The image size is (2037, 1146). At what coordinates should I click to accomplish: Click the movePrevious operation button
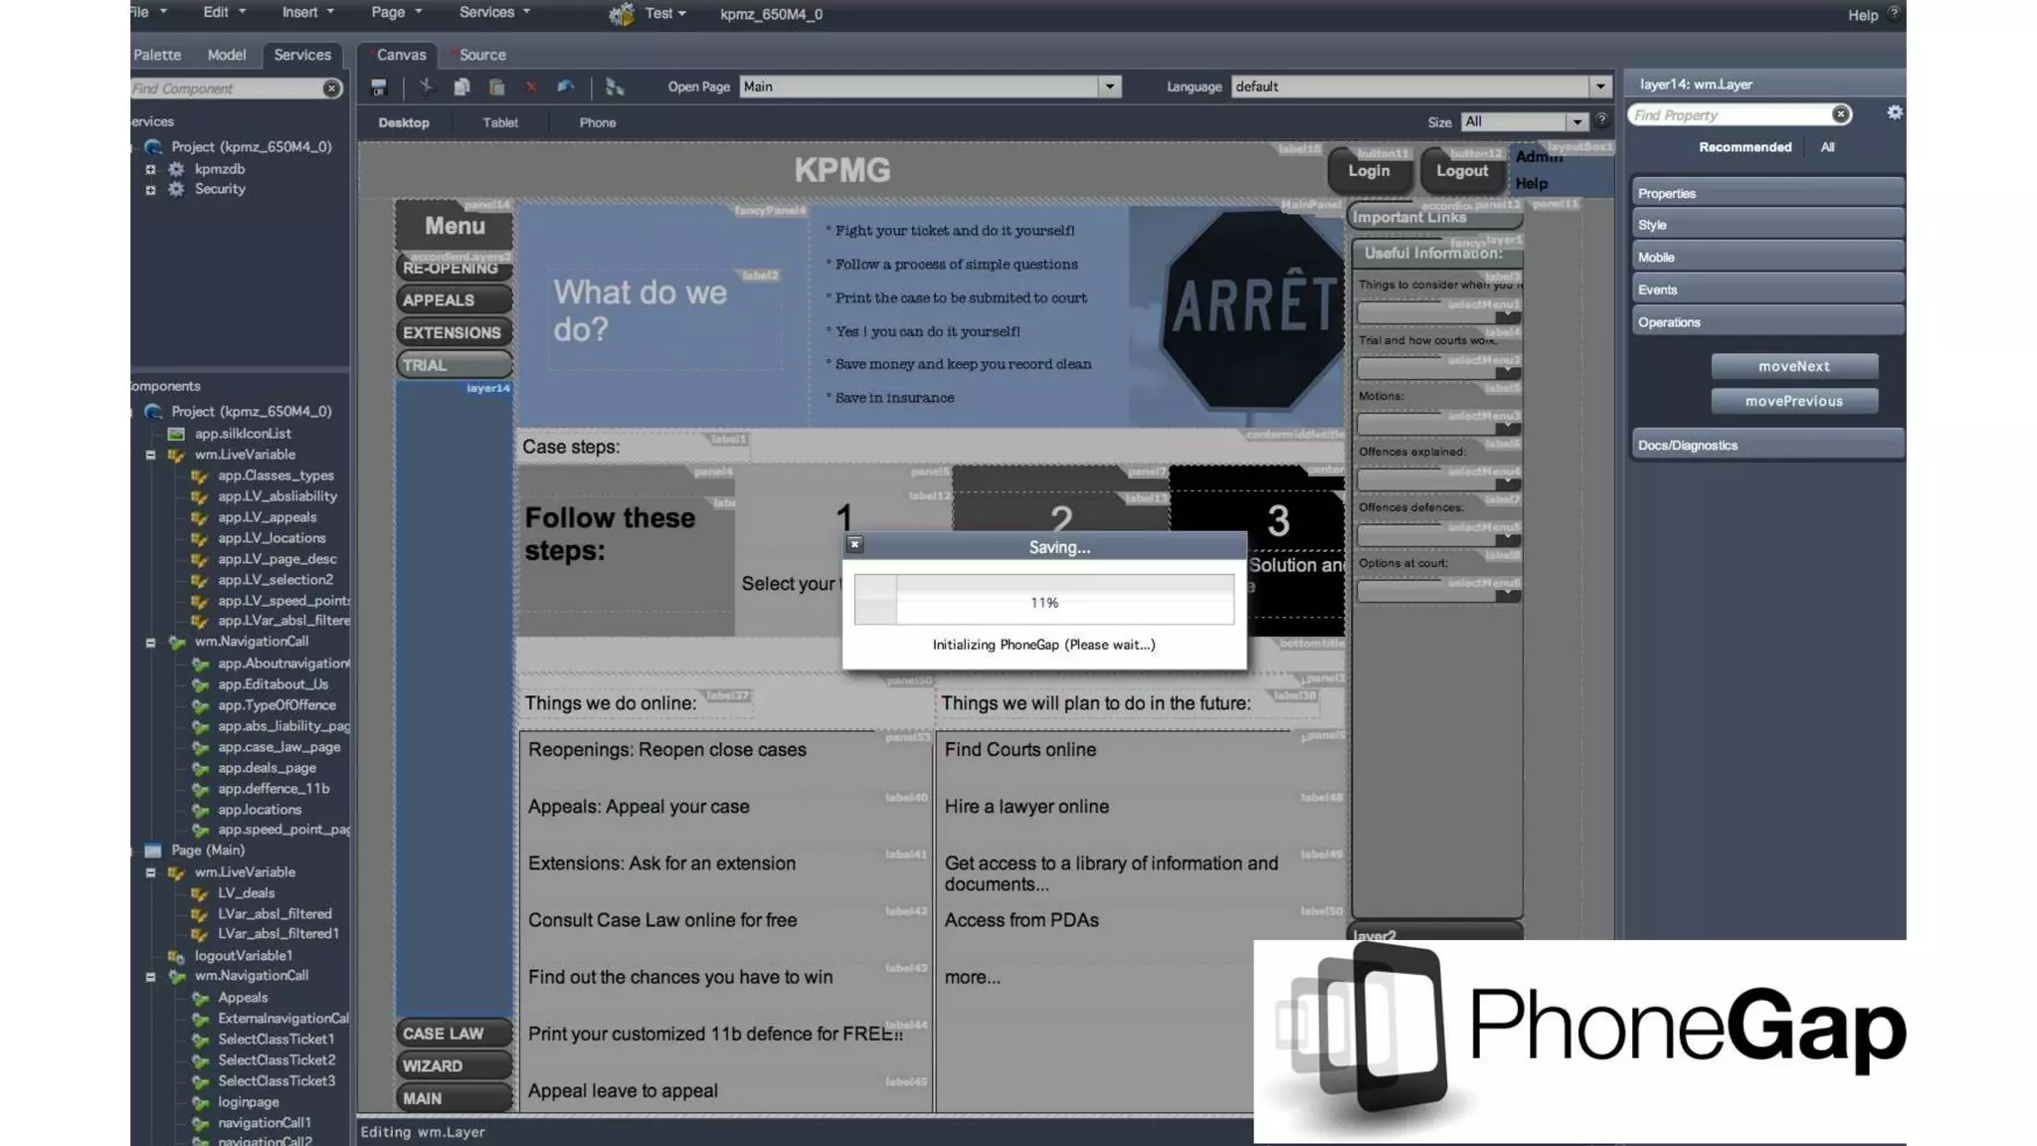[1793, 401]
